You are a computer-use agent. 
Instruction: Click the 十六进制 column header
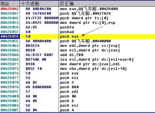[39, 4]
